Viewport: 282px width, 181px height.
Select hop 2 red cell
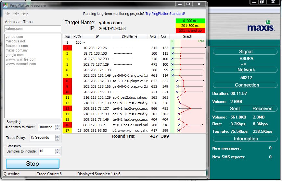67,48
